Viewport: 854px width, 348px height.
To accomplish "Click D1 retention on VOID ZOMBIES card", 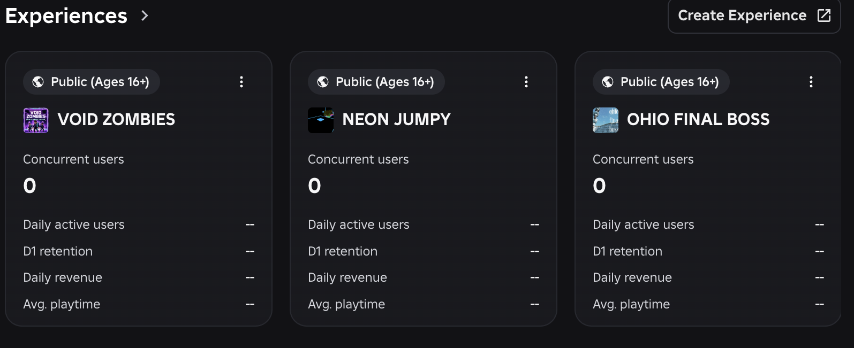I will pos(58,251).
